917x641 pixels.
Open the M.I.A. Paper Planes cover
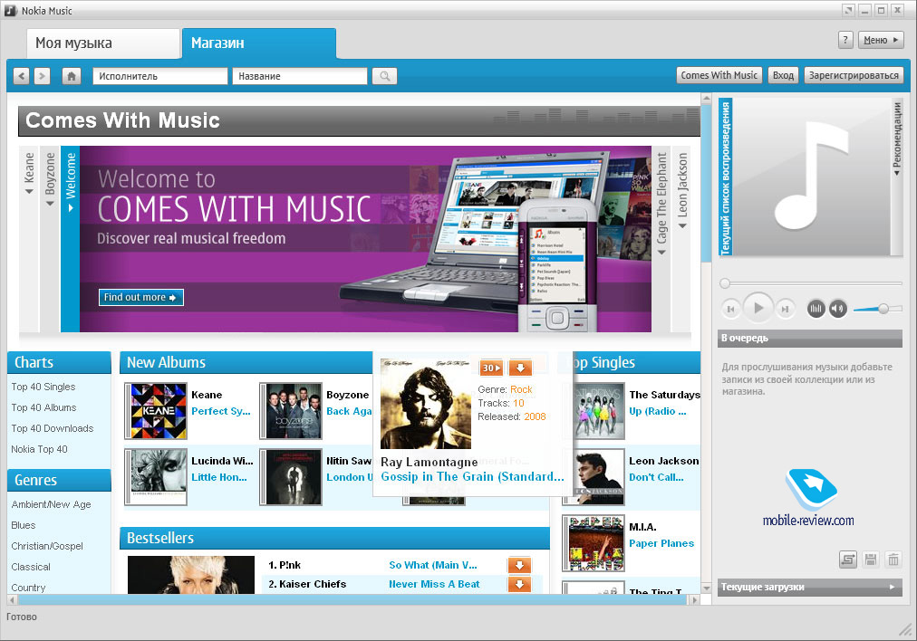pos(593,543)
